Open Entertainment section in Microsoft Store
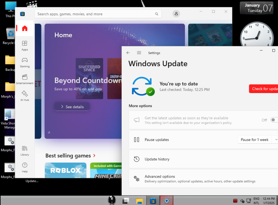Screen dimensions: 278x205 pyautogui.click(x=25, y=79)
